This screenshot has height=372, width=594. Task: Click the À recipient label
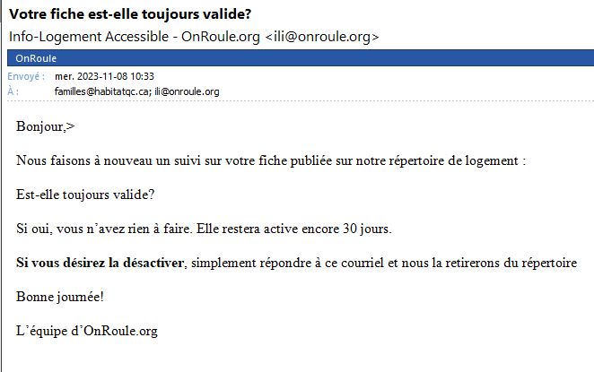click(13, 91)
